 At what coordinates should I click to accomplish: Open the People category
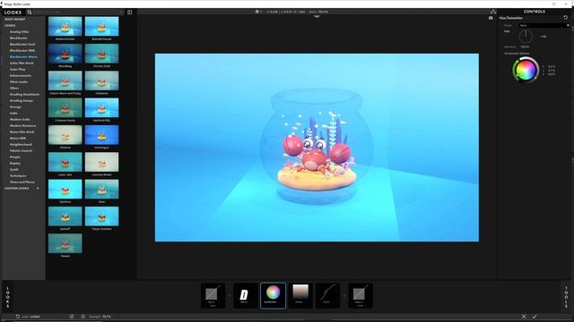pos(15,157)
